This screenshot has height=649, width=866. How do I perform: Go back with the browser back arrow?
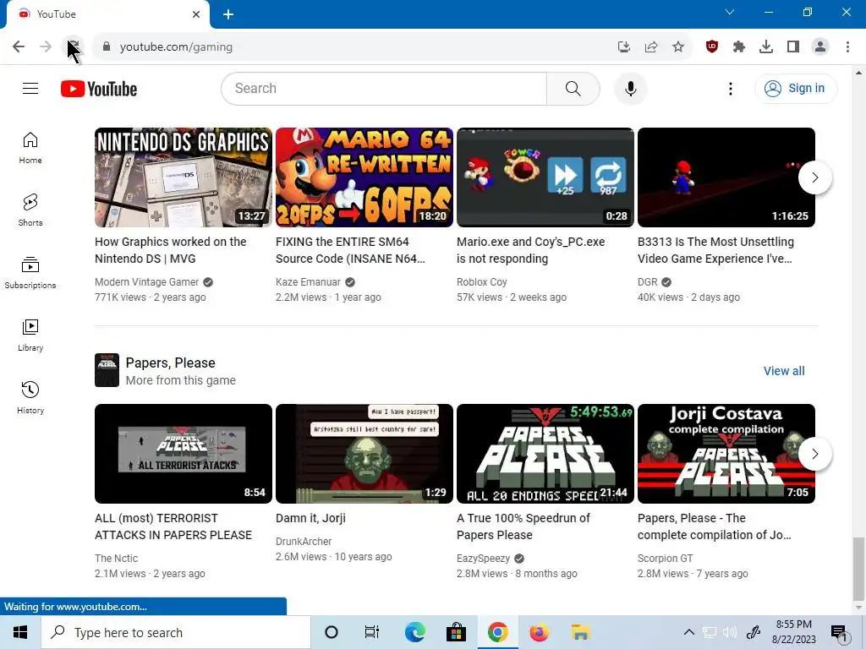(x=19, y=47)
